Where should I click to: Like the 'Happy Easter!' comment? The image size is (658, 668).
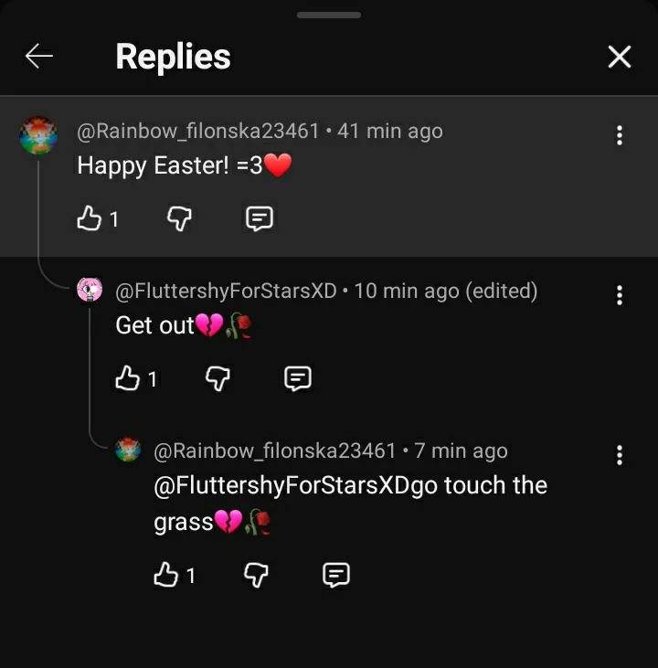click(x=90, y=218)
